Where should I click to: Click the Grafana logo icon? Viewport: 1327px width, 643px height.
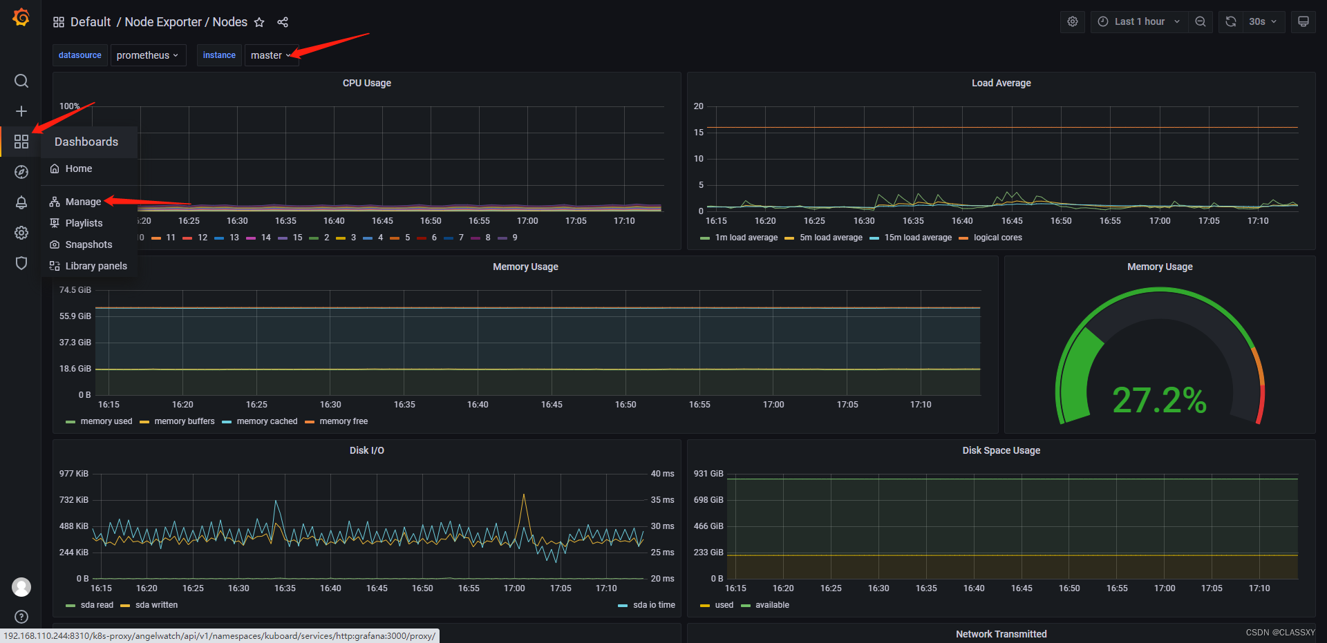tap(21, 17)
